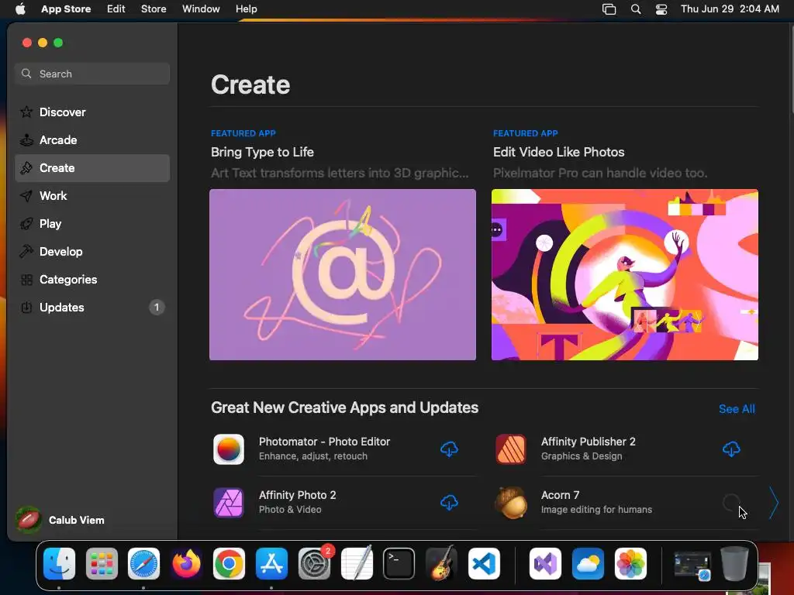Click the Affinity Publisher 2 app icon
This screenshot has height=595, width=794.
point(511,449)
